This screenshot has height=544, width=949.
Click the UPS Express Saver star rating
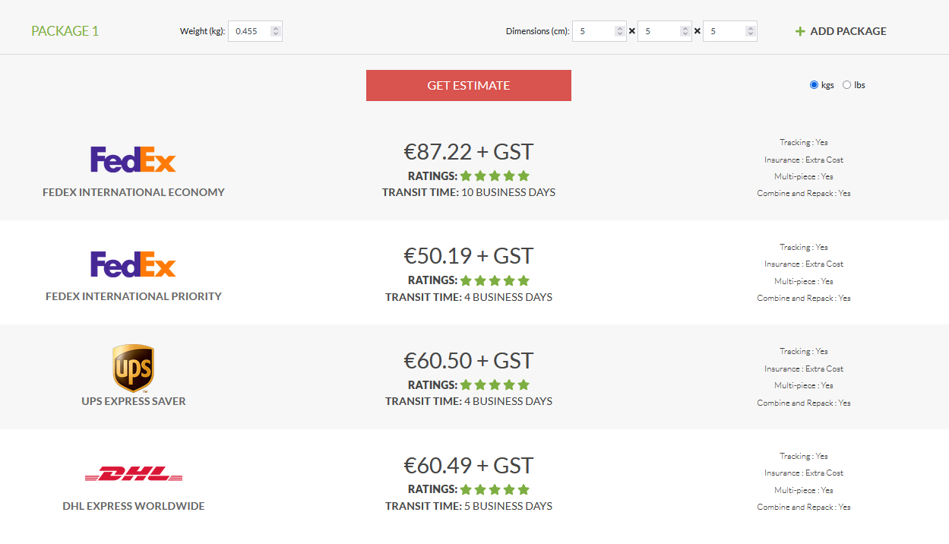pos(495,384)
